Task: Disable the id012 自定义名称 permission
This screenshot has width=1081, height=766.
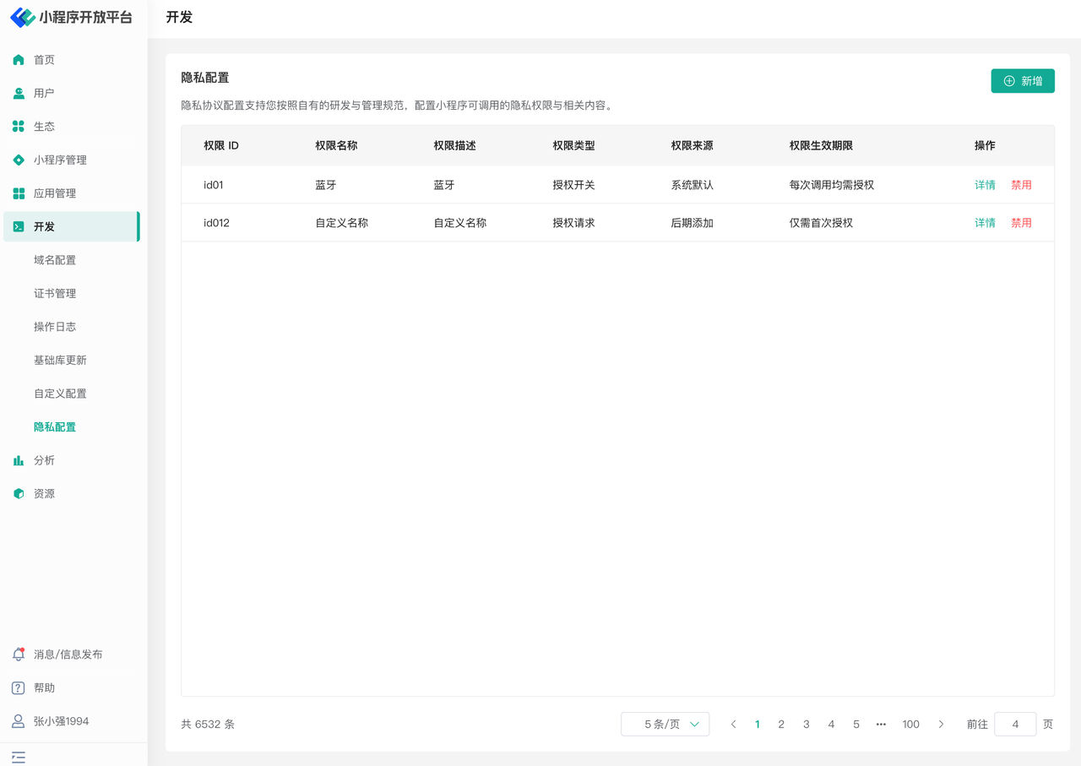Action: pos(1021,223)
